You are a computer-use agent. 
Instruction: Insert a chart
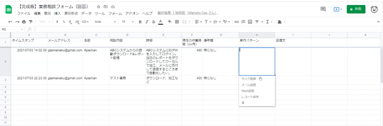point(250,22)
